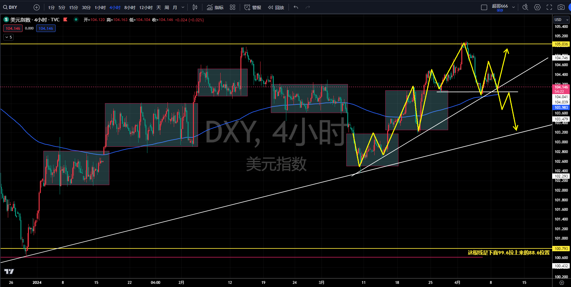Image resolution: width=571 pixels, height=287 pixels.
Task: Open DXY symbol search
Action: click(10, 7)
